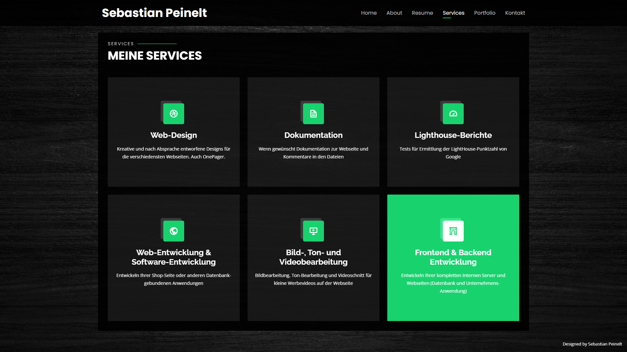
Task: Click the Web-Entwicklung globe icon
Action: click(x=174, y=231)
